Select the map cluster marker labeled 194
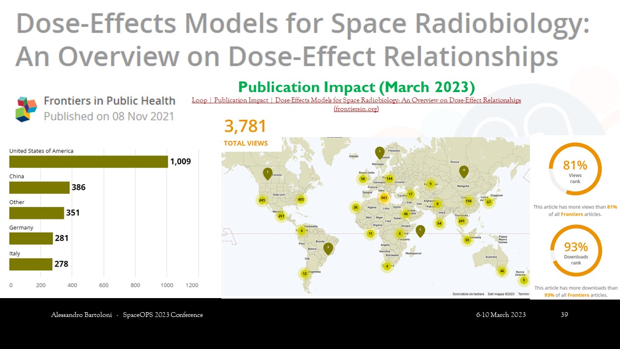This screenshot has width=620, height=349. (x=468, y=201)
